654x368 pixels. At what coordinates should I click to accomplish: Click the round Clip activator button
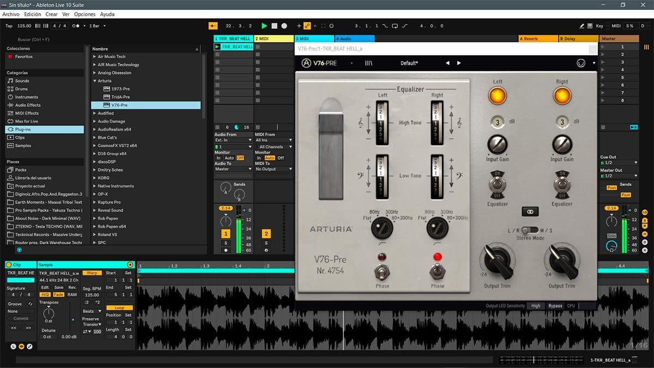coord(9,264)
